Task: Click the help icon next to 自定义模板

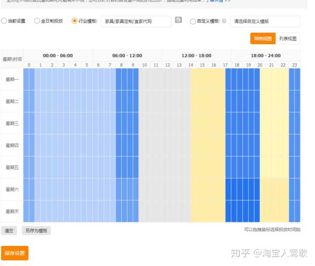Action: (x=224, y=21)
